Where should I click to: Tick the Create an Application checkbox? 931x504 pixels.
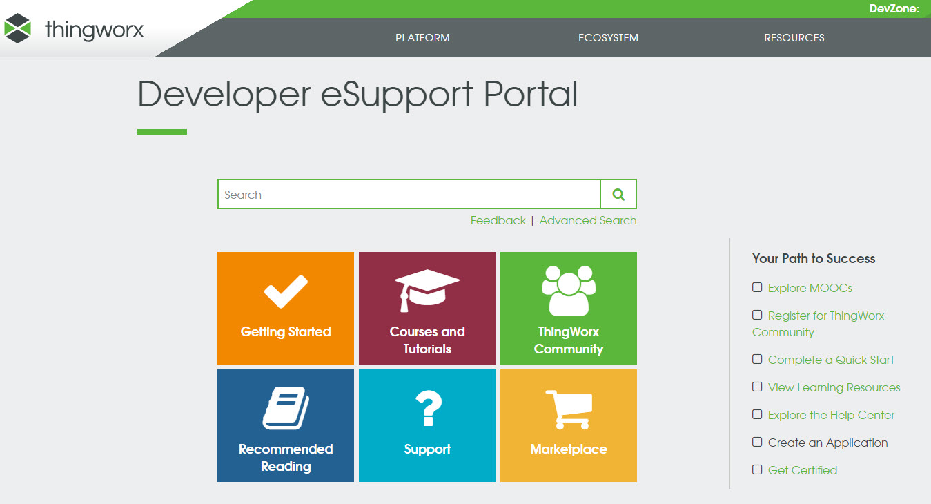point(757,442)
